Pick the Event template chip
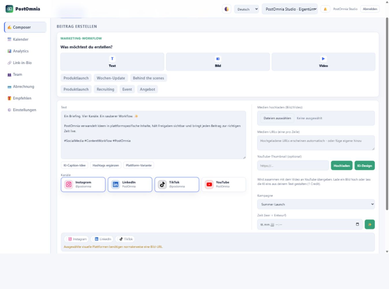389x289 pixels. pyautogui.click(x=127, y=89)
